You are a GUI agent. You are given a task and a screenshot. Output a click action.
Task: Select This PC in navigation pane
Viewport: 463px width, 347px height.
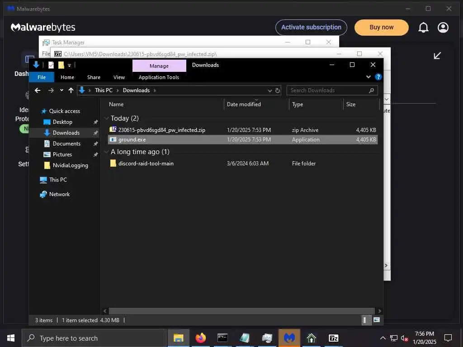click(58, 180)
